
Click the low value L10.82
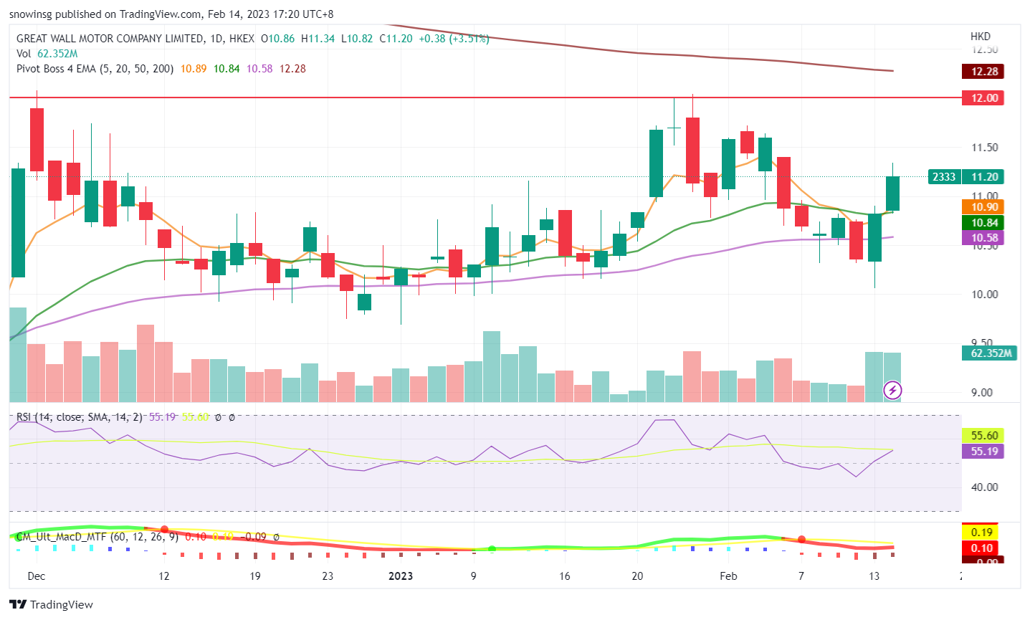click(x=357, y=39)
